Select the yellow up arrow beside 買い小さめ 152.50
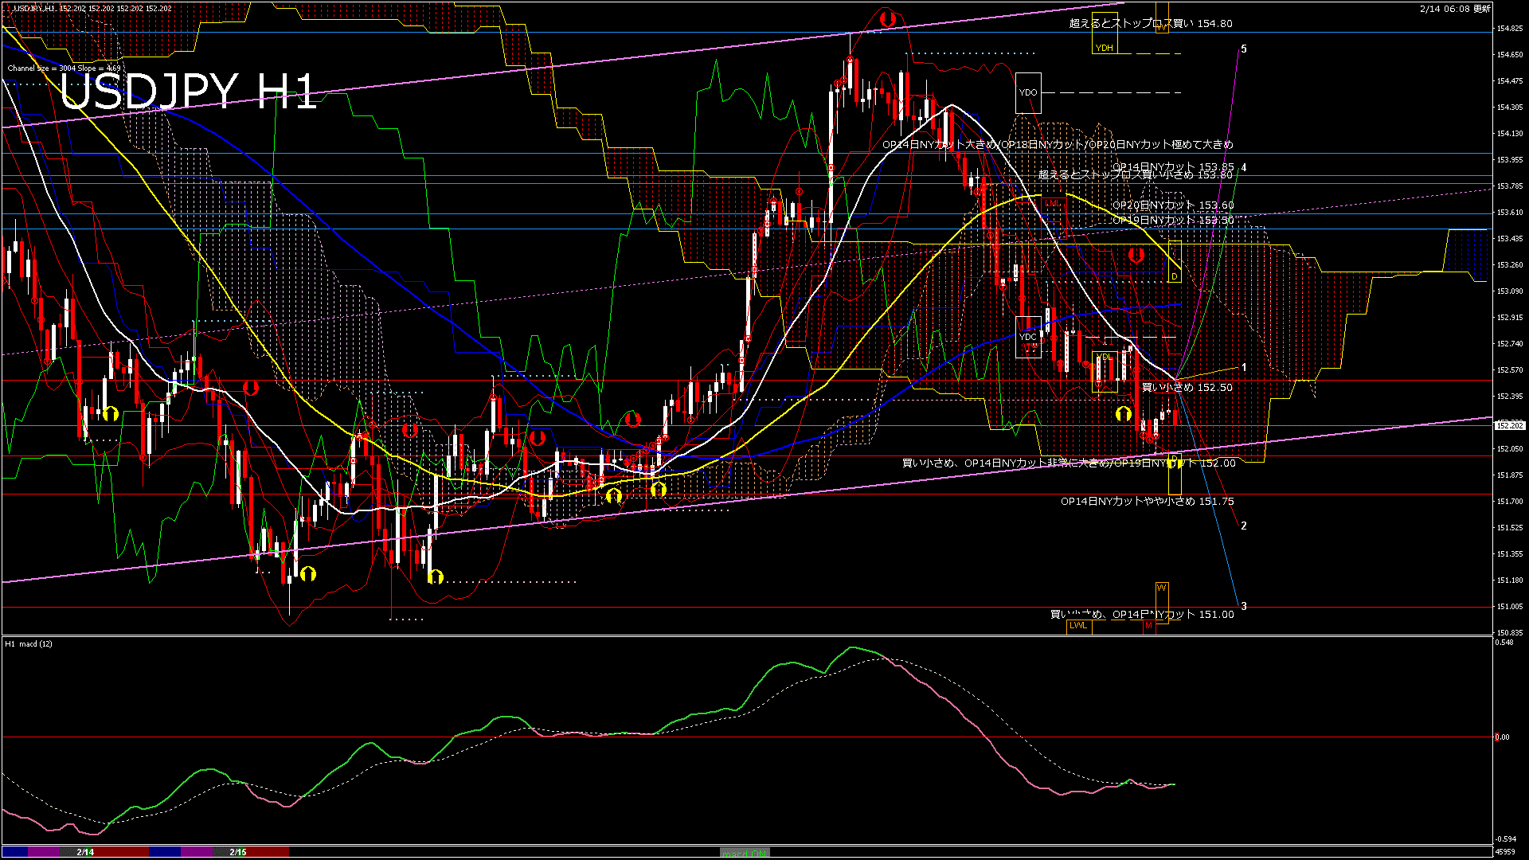Image resolution: width=1529 pixels, height=860 pixels. [x=1124, y=413]
